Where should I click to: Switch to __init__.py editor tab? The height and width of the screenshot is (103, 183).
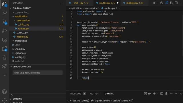click(x=80, y=3)
